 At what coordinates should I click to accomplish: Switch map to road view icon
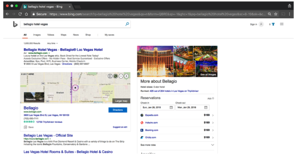(110, 76)
